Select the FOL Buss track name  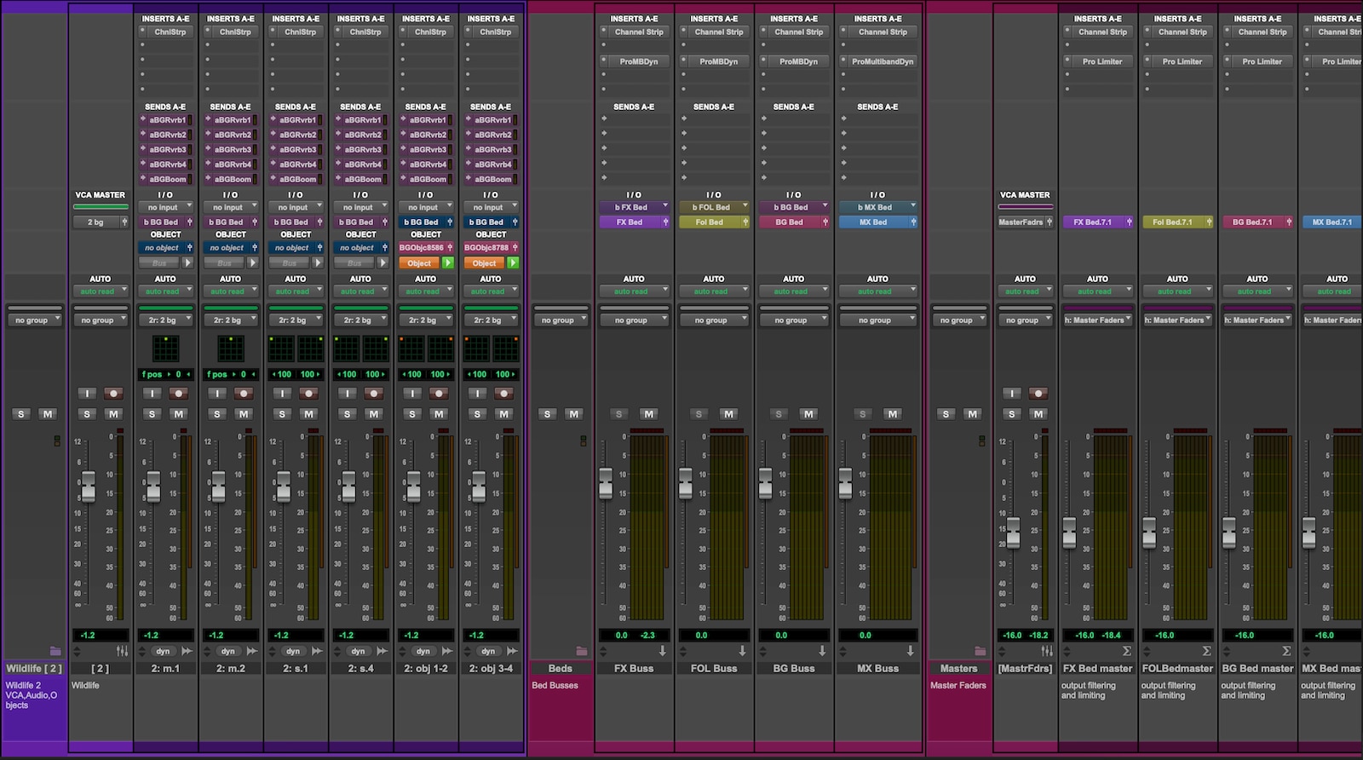point(713,669)
